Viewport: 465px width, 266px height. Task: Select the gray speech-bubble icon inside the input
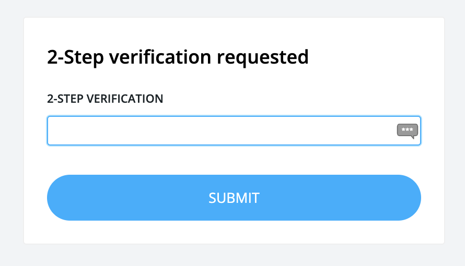[408, 130]
